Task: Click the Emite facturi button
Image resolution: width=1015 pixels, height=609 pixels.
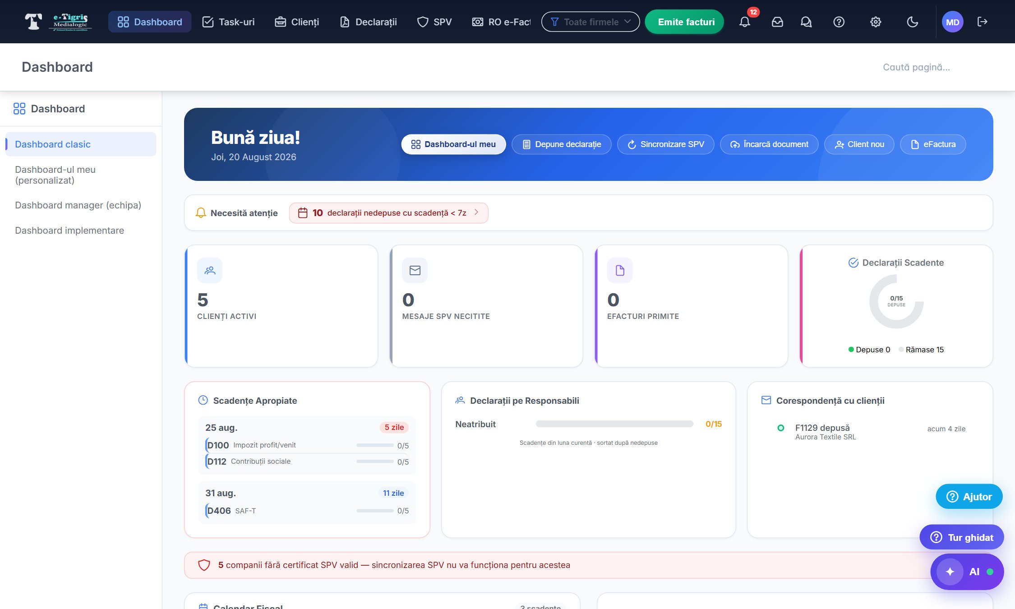Action: tap(686, 22)
